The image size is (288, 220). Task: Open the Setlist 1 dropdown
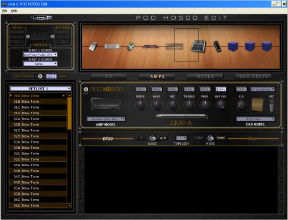click(x=40, y=88)
